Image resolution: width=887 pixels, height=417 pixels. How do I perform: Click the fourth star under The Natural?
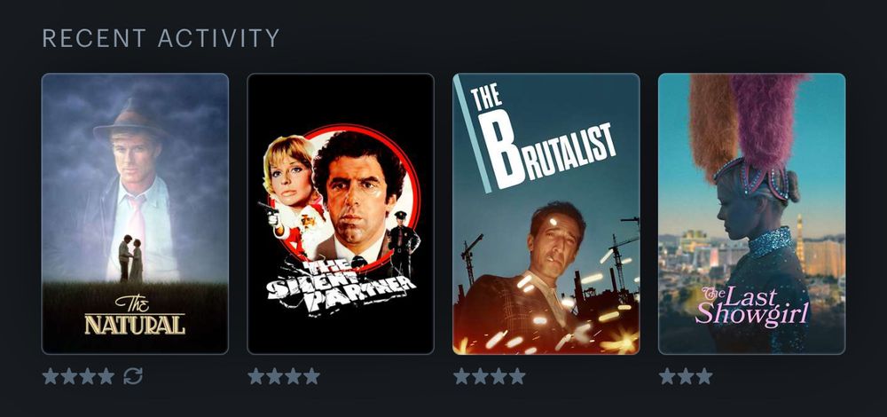pyautogui.click(x=106, y=375)
